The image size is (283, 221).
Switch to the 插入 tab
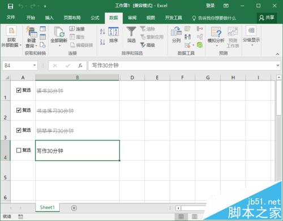click(x=49, y=18)
